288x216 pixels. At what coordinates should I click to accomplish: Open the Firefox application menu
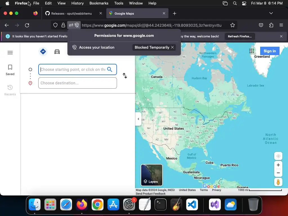[281, 25]
